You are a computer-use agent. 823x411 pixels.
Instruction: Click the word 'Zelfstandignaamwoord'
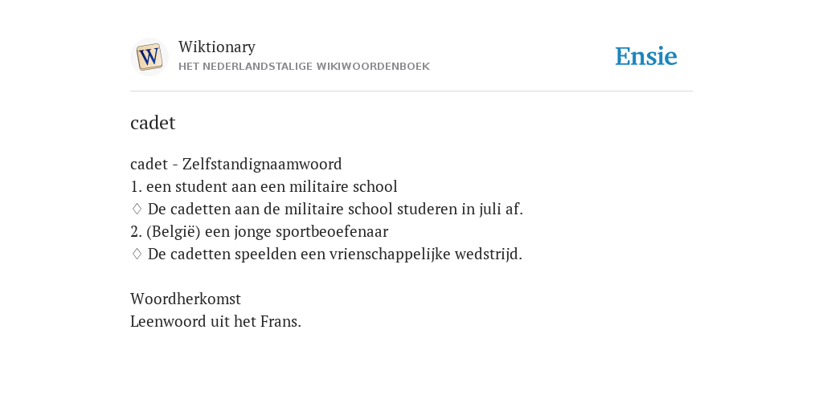pyautogui.click(x=262, y=164)
